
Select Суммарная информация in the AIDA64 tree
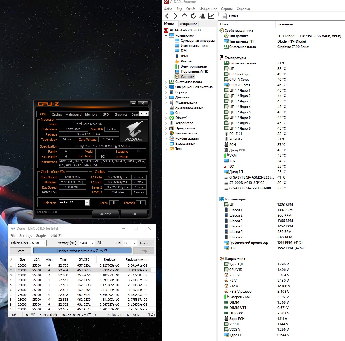[x=195, y=41]
